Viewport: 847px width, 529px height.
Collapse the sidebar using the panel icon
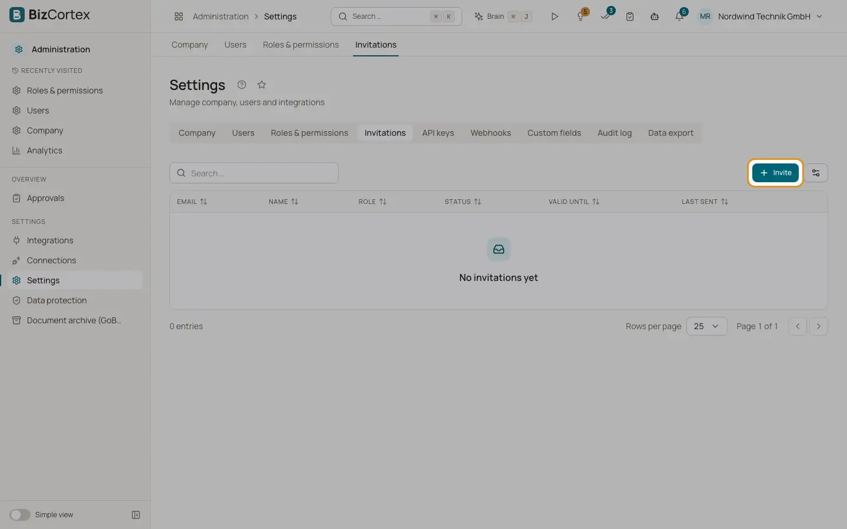click(x=136, y=515)
